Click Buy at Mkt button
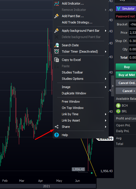This screenshot has height=189, width=136. pyautogui.click(x=126, y=75)
